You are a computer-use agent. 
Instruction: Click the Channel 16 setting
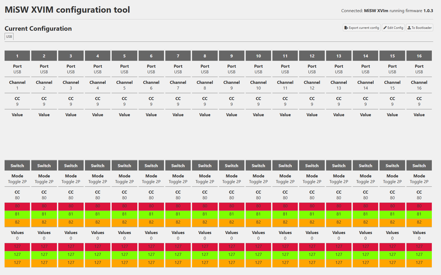tap(419, 85)
